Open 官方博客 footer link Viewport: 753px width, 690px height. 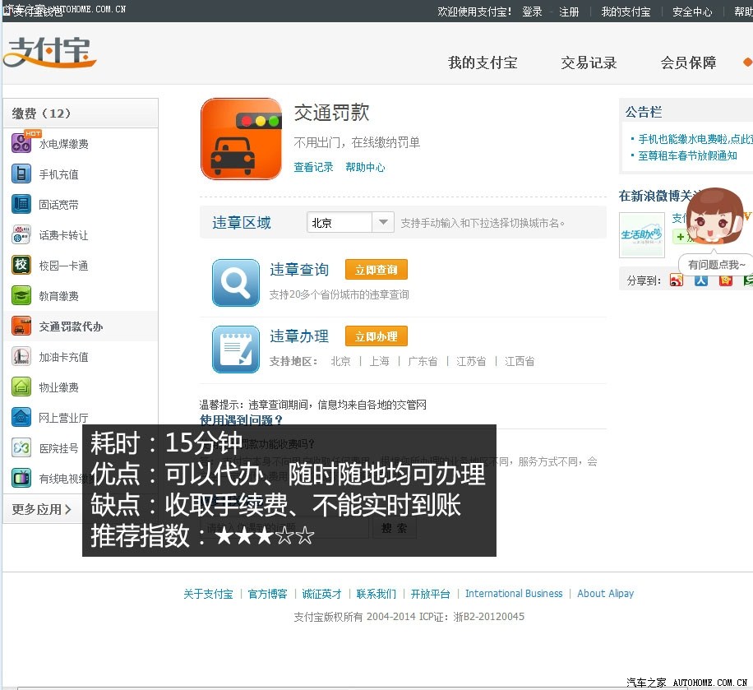[267, 594]
